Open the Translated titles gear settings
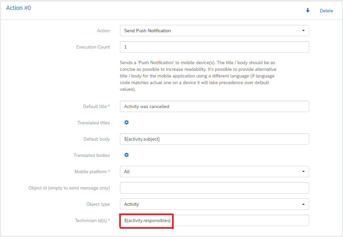 (x=126, y=123)
